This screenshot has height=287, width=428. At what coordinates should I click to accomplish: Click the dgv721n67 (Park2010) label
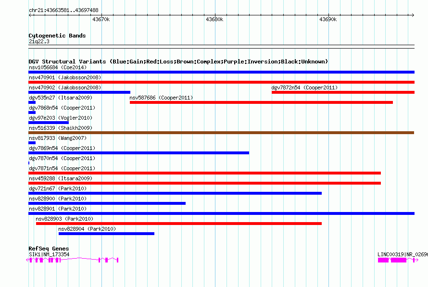pos(58,188)
